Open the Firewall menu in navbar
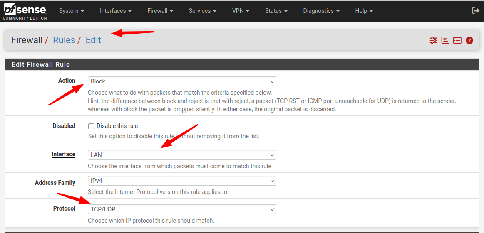484x233 pixels. click(160, 11)
